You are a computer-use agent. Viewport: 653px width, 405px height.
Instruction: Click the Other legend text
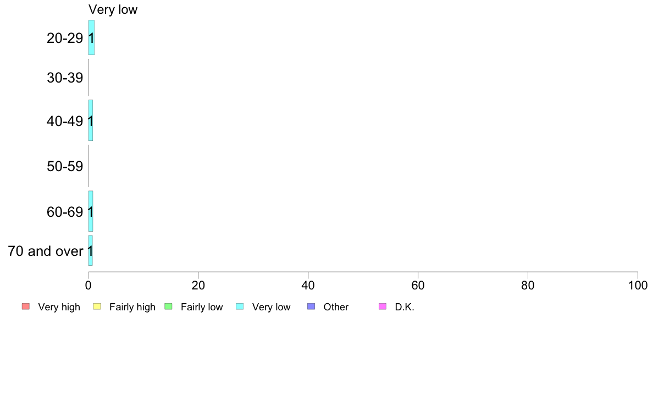[336, 307]
